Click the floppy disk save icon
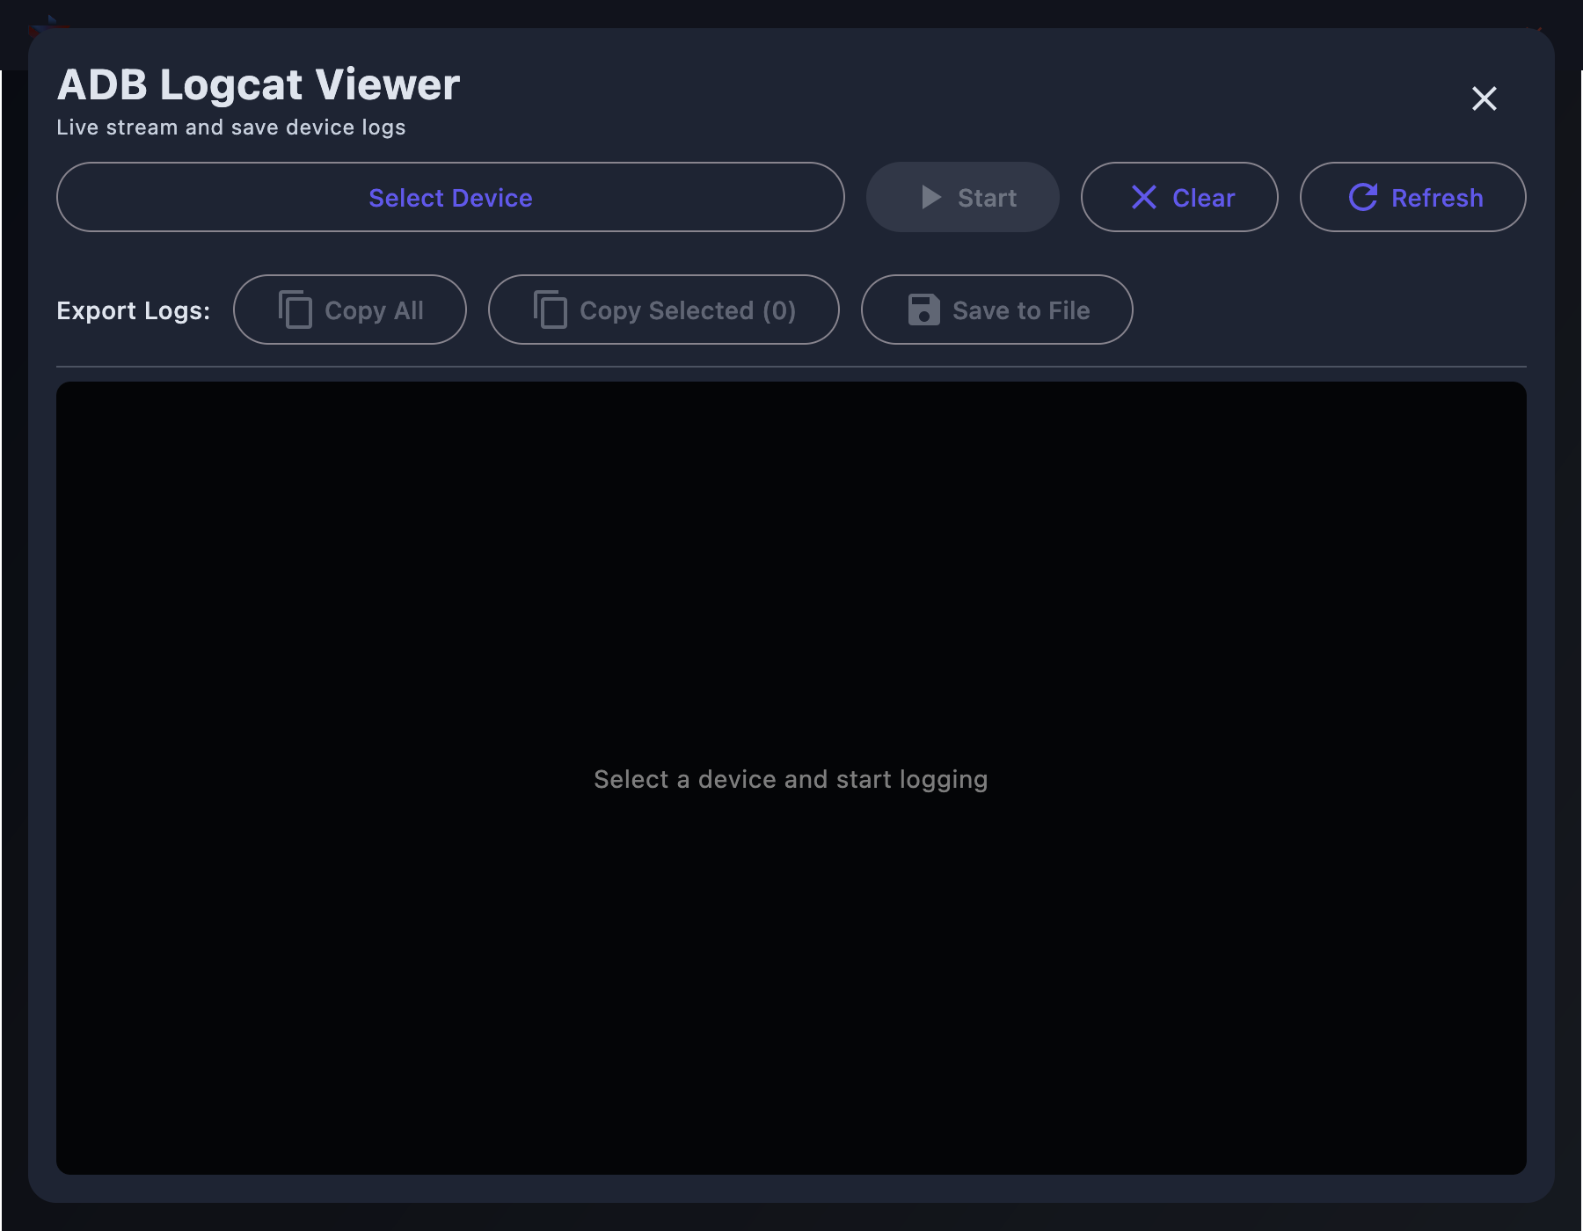Screen dimensions: 1583x1231 click(x=923, y=310)
